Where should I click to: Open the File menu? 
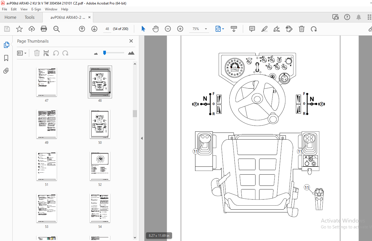click(x=4, y=9)
